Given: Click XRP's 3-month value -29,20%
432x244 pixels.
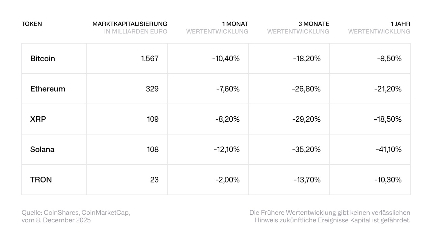Looking at the screenshot, I should (x=306, y=119).
